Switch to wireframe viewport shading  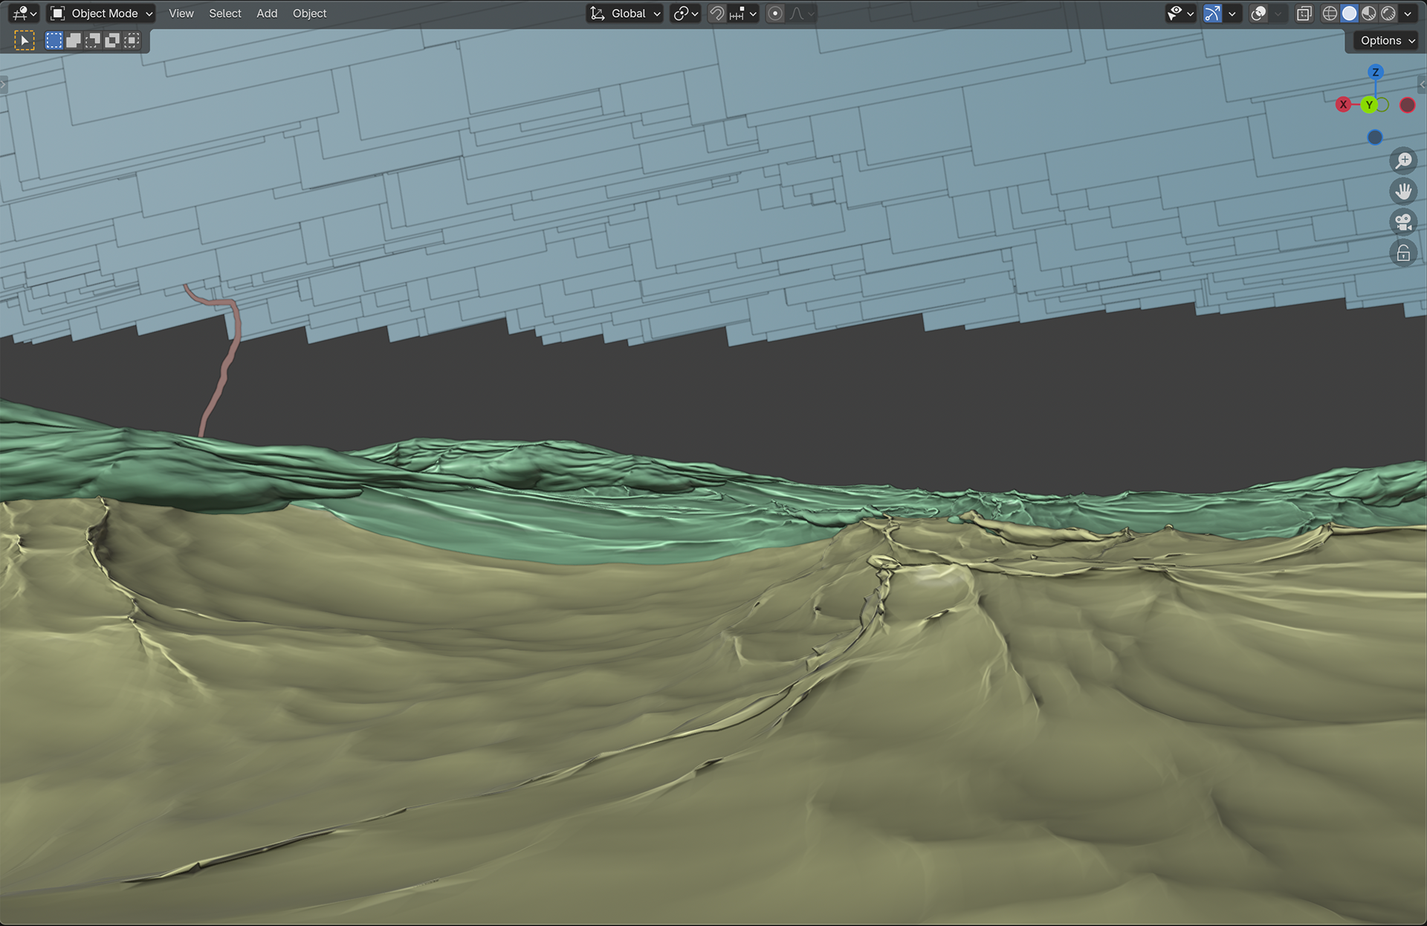coord(1330,13)
